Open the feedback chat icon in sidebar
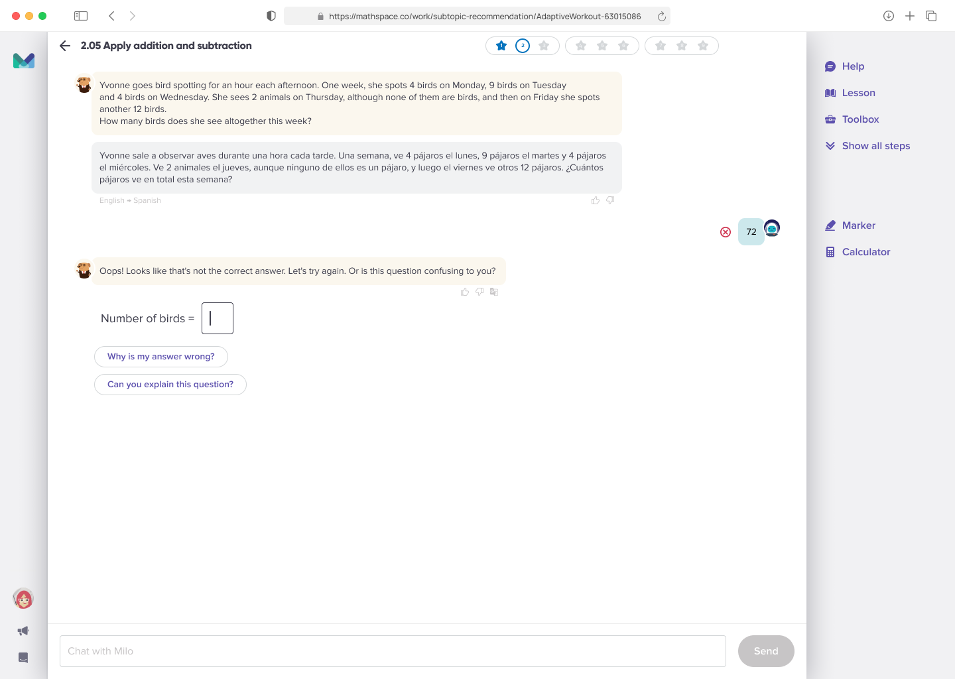The image size is (955, 679). tap(23, 658)
